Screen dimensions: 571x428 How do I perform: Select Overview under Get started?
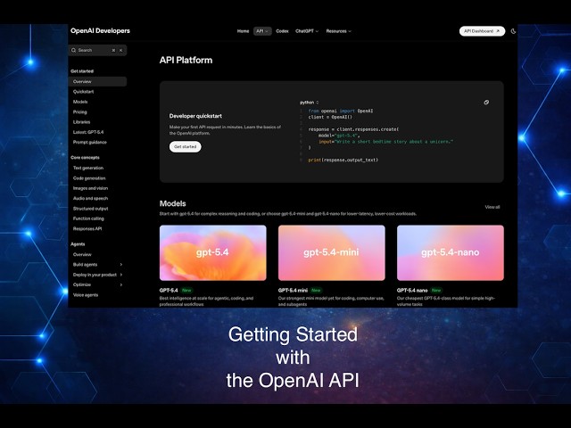pos(97,81)
